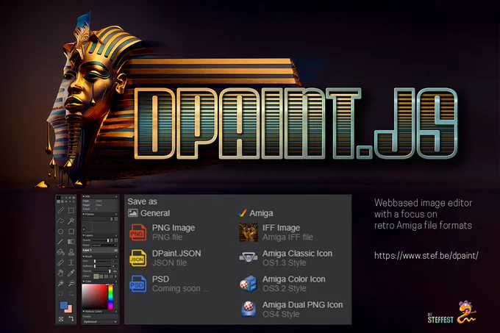
Task: Select the Text tool
Action: (71, 262)
